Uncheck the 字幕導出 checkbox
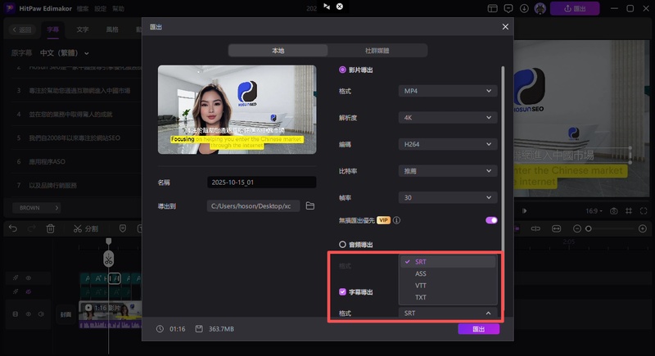Image resolution: width=655 pixels, height=356 pixels. [343, 291]
